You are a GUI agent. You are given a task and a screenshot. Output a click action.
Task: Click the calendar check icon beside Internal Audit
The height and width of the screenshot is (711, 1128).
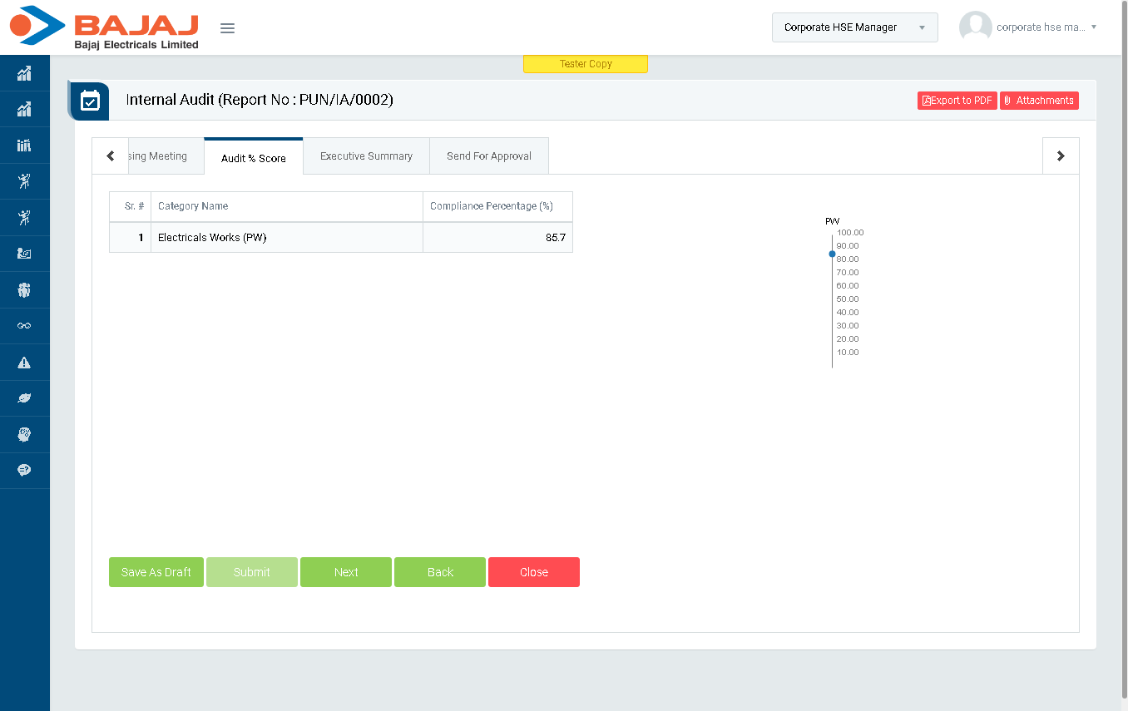click(90, 101)
